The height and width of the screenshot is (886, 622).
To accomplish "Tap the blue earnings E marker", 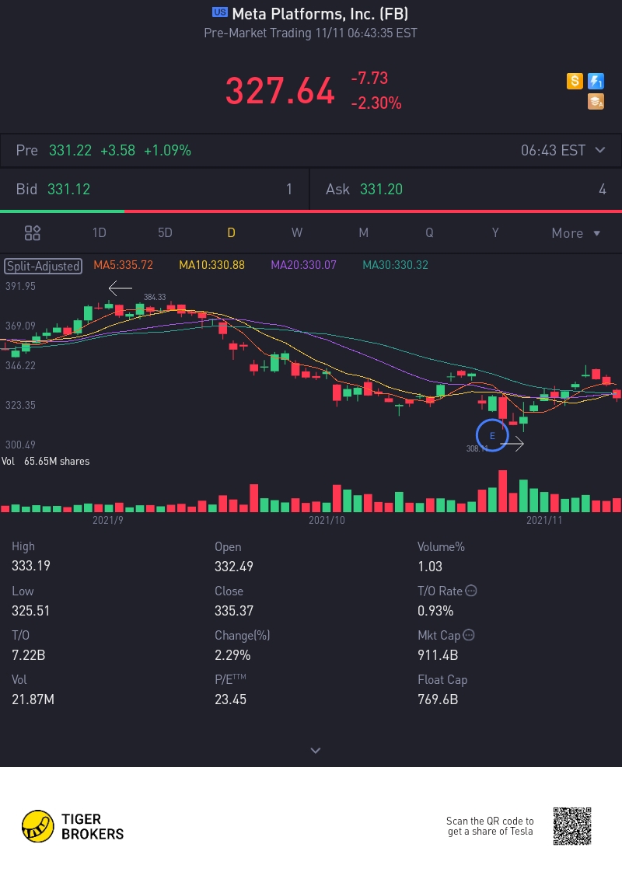I will (492, 436).
